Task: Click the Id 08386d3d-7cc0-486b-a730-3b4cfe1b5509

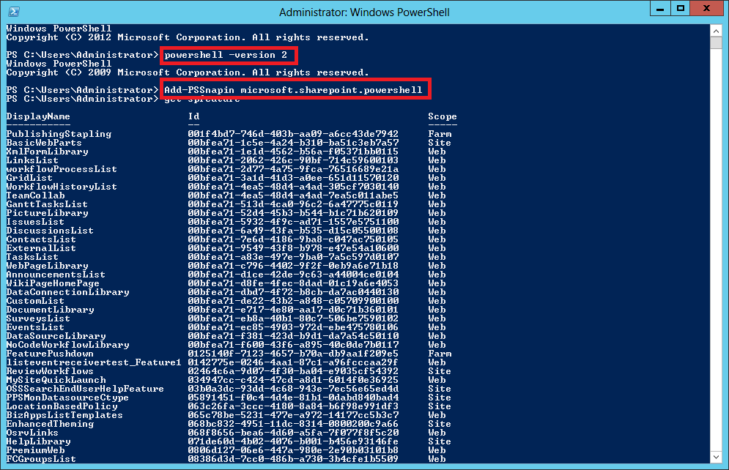Action: pyautogui.click(x=293, y=459)
